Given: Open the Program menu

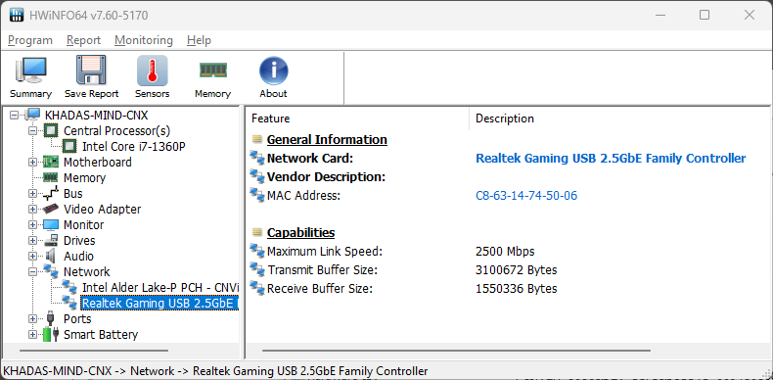Looking at the screenshot, I should [30, 40].
